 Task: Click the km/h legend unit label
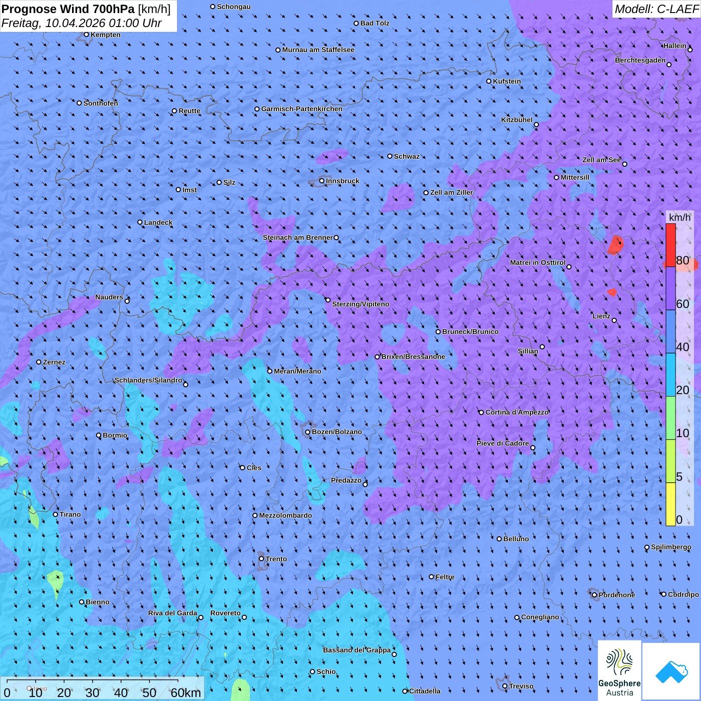click(679, 217)
